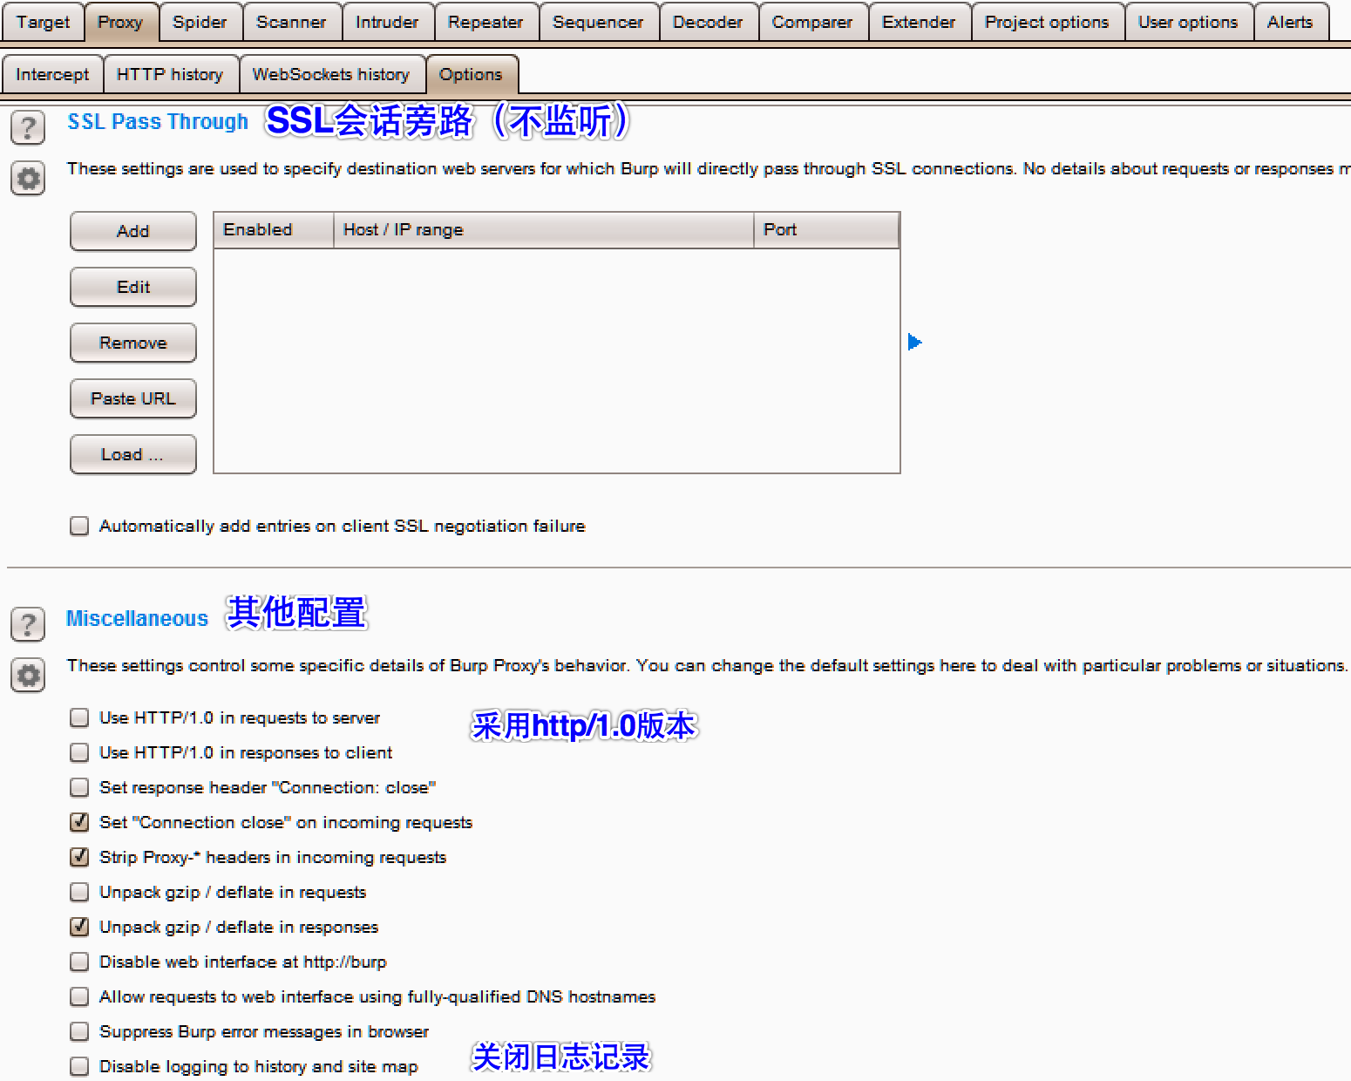
Task: Click the Add button for SSL pass through
Action: pyautogui.click(x=132, y=231)
